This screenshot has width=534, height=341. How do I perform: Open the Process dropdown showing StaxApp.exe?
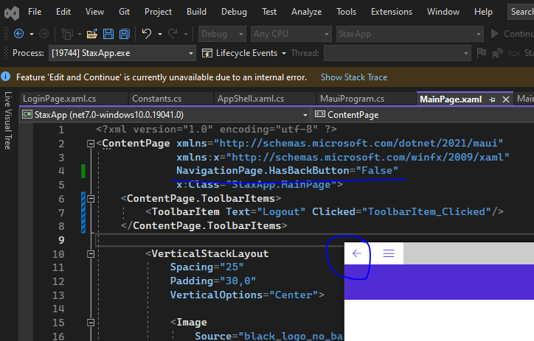click(x=122, y=53)
